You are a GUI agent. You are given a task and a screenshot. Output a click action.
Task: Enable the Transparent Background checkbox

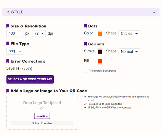pyautogui.click(x=85, y=71)
